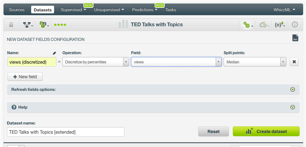Open the WhizzML scripting lightning icon menu
The width and height of the screenshot is (306, 147).
[280, 25]
